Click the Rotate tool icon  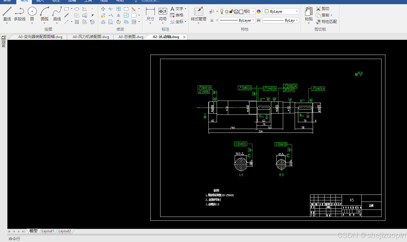[x=119, y=22]
